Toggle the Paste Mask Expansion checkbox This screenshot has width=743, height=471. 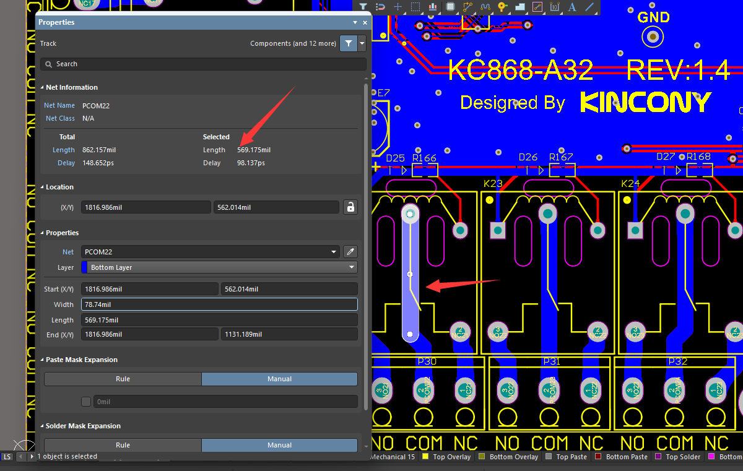(86, 402)
